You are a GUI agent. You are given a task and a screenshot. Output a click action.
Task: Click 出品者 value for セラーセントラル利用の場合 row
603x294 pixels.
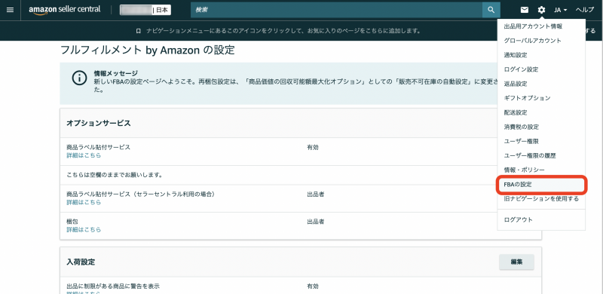point(315,194)
